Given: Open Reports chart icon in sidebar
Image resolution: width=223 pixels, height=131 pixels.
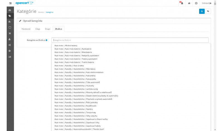Looking at the screenshot, I should click(10, 57).
